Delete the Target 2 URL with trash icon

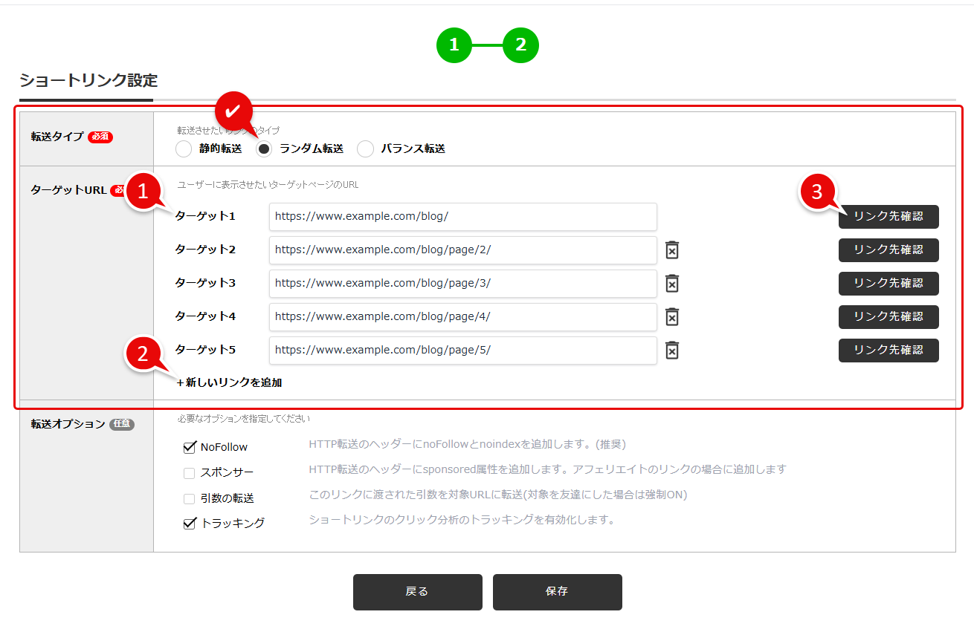coord(671,250)
